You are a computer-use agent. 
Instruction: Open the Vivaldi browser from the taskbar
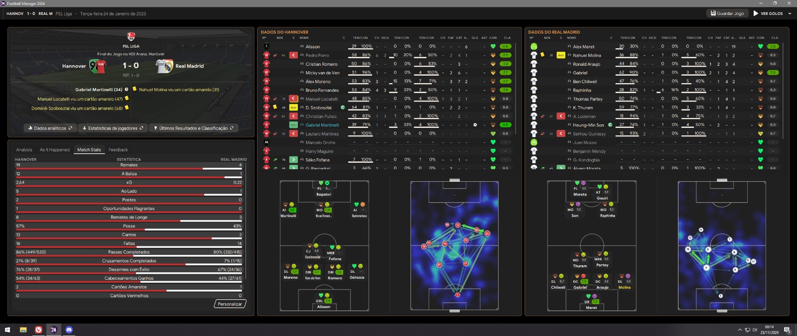[38, 330]
